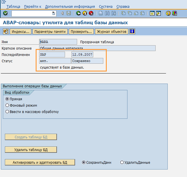
Task: Select the Прямая processing option
Action: click(x=7, y=99)
